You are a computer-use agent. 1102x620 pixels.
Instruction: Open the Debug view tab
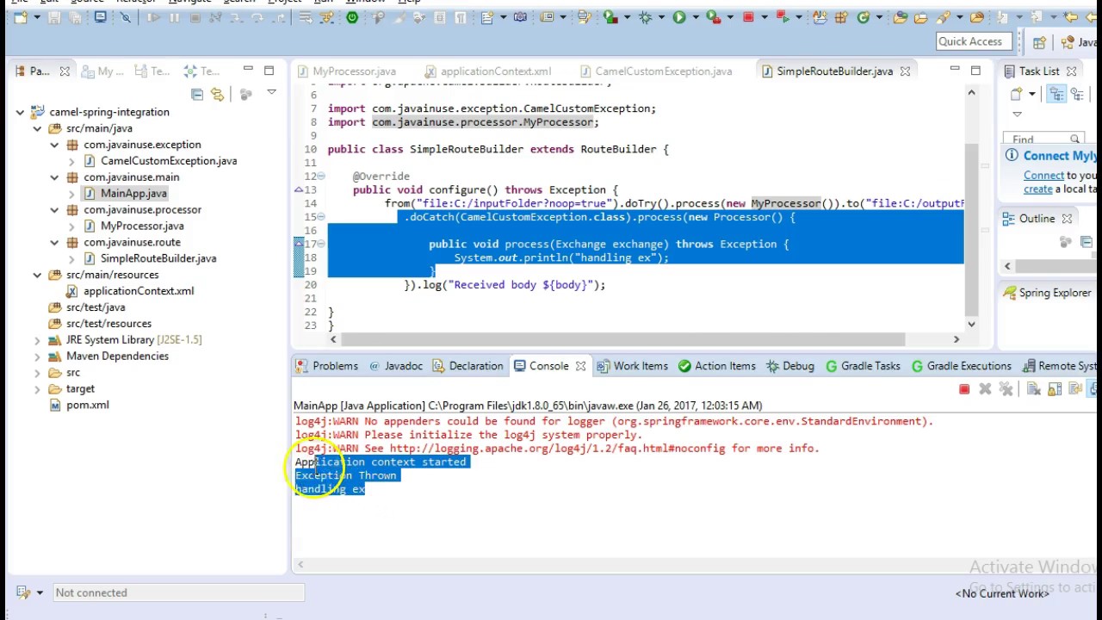point(789,366)
